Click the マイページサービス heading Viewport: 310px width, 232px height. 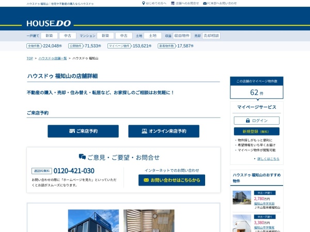tap(257, 107)
